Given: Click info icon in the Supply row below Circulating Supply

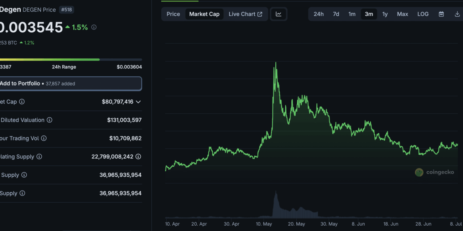Looking at the screenshot, I should coord(24,175).
